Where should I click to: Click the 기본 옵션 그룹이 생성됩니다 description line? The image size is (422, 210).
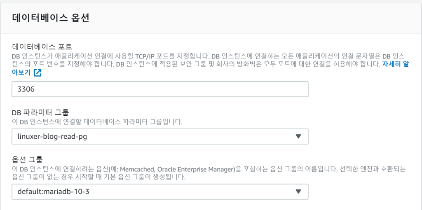(99, 177)
